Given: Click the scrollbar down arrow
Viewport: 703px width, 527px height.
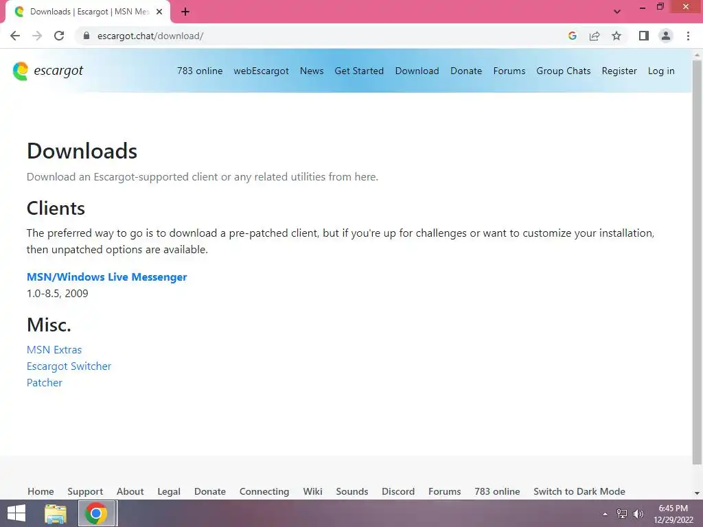Looking at the screenshot, I should coord(697,493).
